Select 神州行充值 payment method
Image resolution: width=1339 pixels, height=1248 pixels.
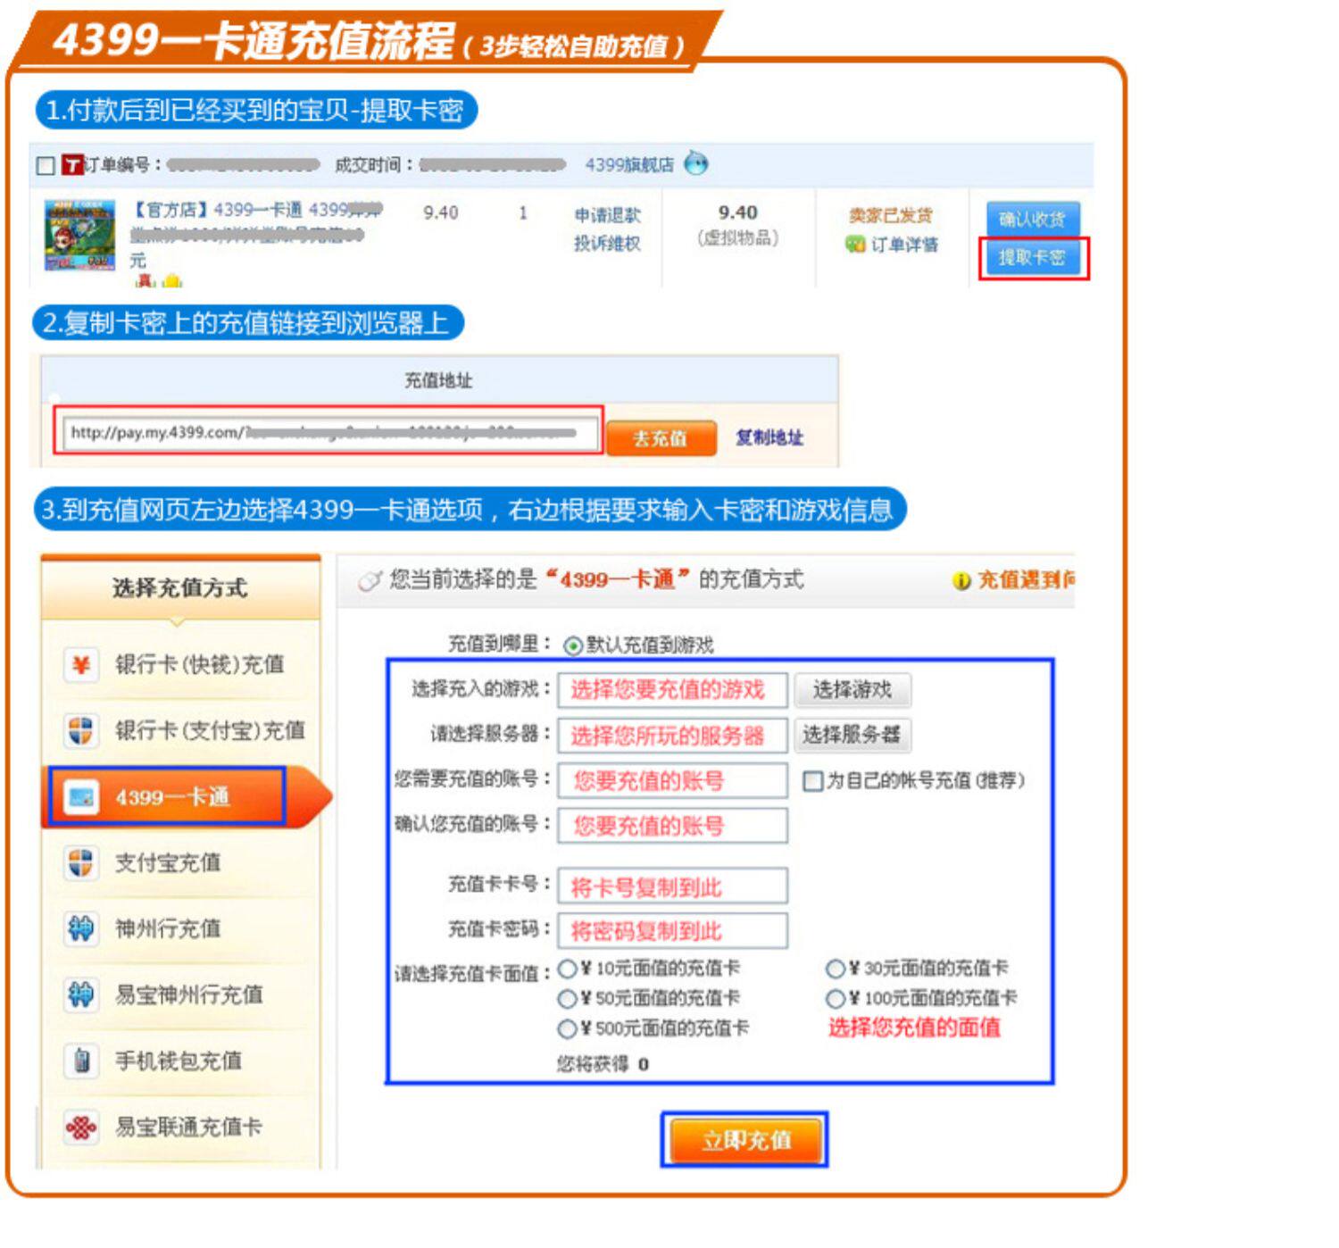[x=181, y=929]
